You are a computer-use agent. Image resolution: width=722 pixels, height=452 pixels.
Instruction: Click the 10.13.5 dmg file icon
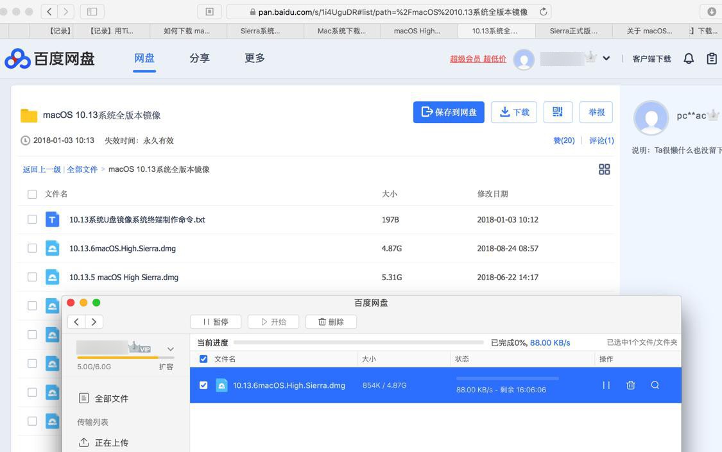[x=52, y=277]
